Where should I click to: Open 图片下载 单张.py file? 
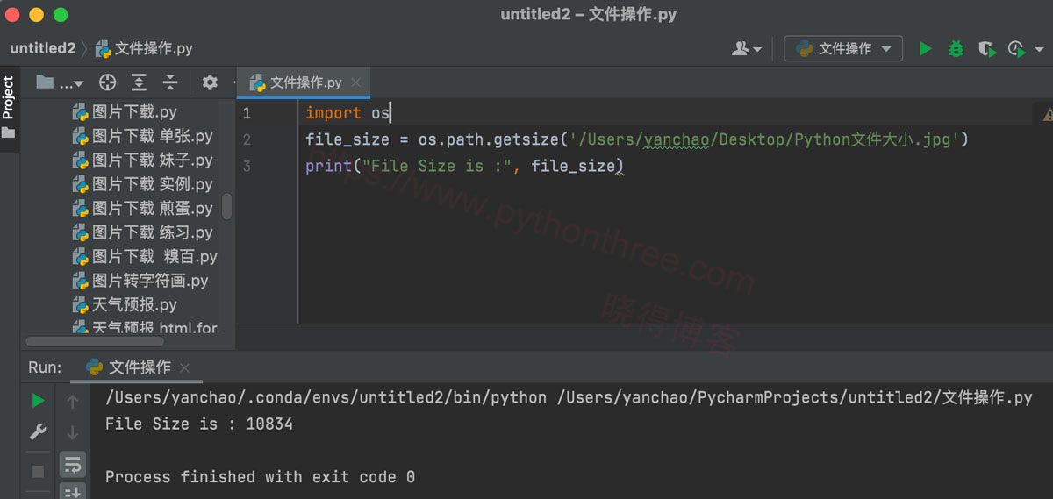pyautogui.click(x=142, y=137)
